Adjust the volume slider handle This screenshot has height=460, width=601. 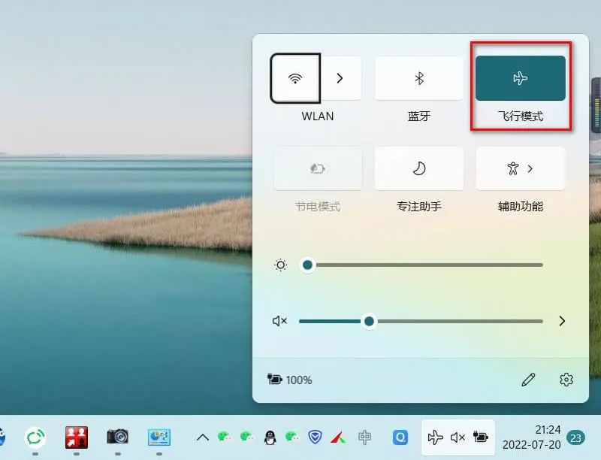[x=369, y=321]
